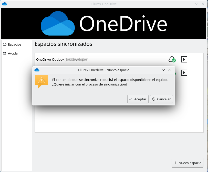Click the OneDrive icon in main title bar
Viewport: 208px width, 172px height.
pos(4,4)
